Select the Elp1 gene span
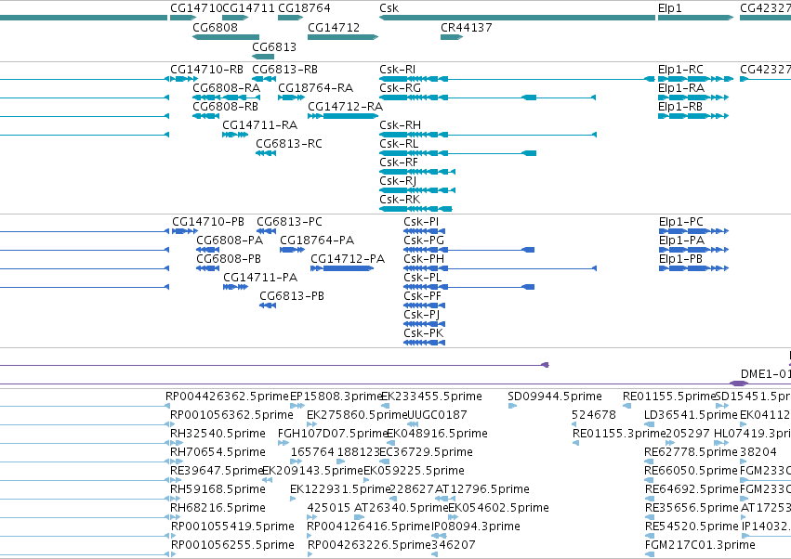 tap(695, 18)
